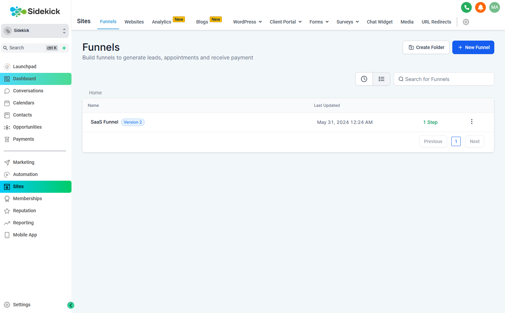
Task: Go to the Chat Widget tab
Action: point(380,22)
